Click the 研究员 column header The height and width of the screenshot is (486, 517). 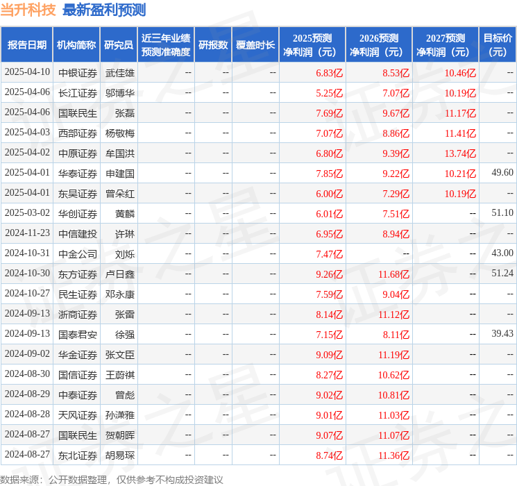(x=119, y=45)
